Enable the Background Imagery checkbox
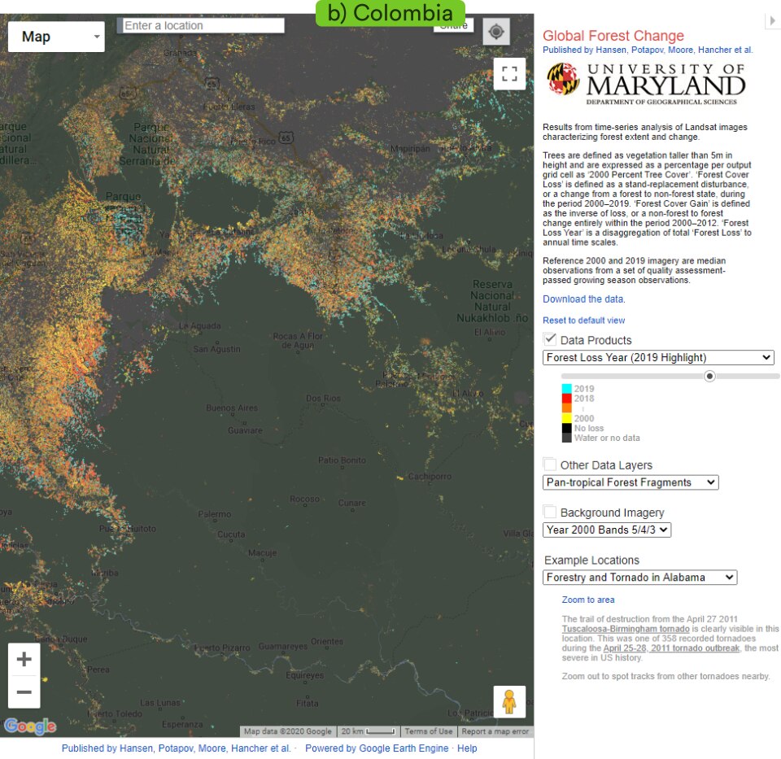781x759 pixels. point(550,512)
